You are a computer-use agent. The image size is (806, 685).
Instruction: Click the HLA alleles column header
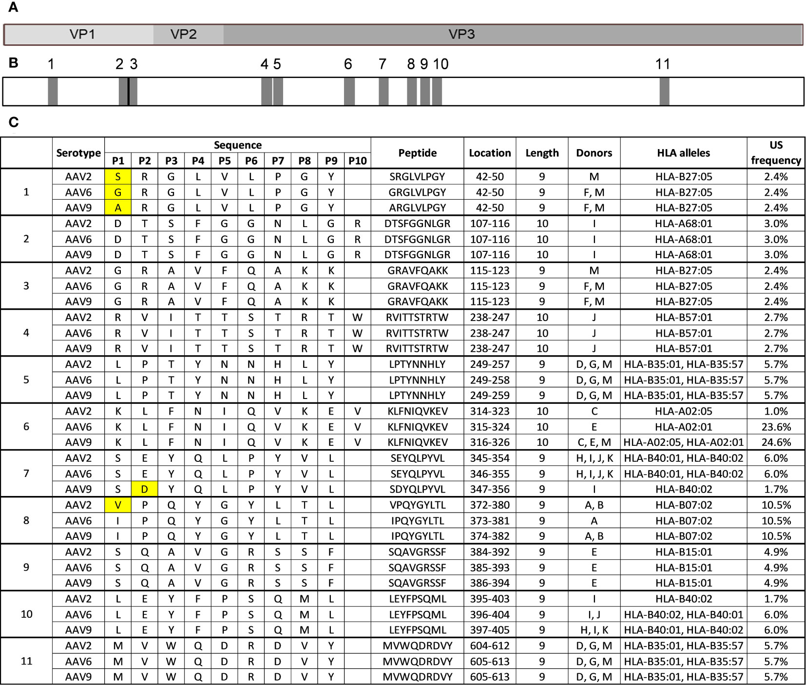[684, 153]
